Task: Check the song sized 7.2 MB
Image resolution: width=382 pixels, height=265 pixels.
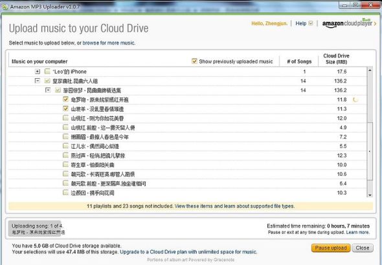Action: coord(65,136)
